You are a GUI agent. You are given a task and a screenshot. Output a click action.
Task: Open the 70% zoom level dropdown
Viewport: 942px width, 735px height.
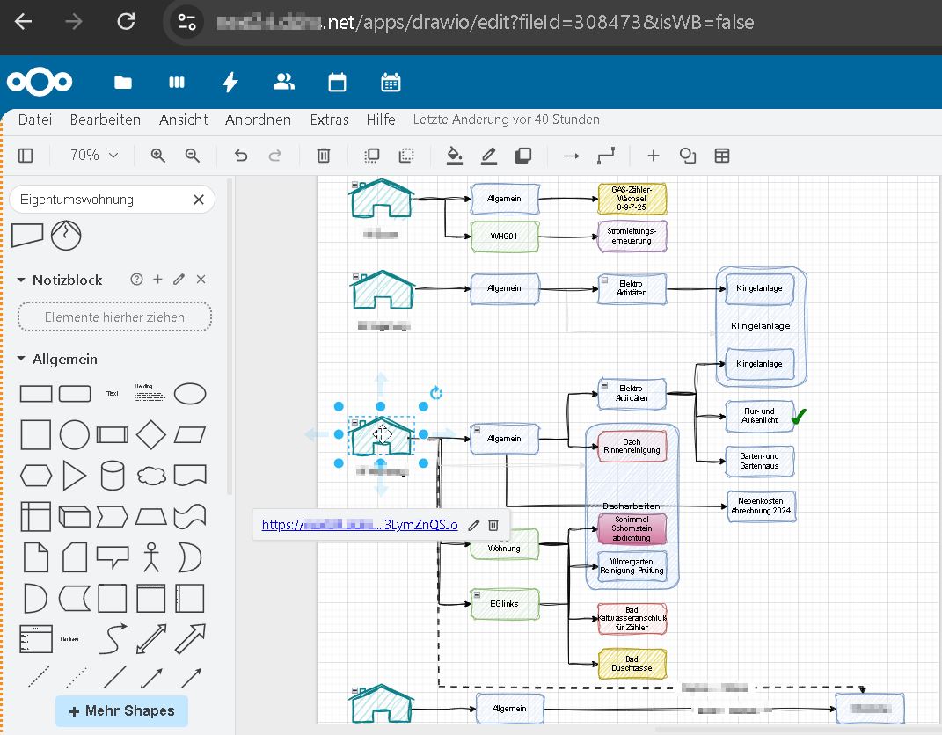(x=94, y=156)
